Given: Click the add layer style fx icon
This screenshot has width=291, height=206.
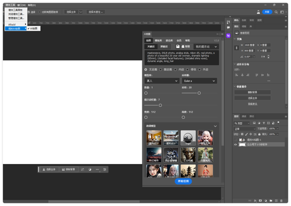Looking at the screenshot, I should pos(255,201).
